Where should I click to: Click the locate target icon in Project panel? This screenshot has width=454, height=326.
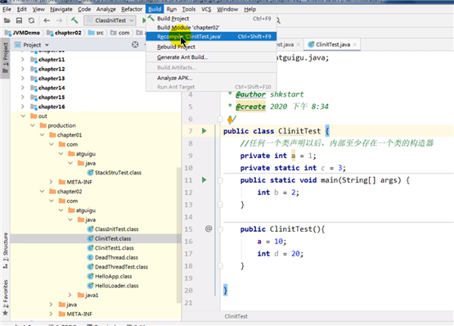135,45
